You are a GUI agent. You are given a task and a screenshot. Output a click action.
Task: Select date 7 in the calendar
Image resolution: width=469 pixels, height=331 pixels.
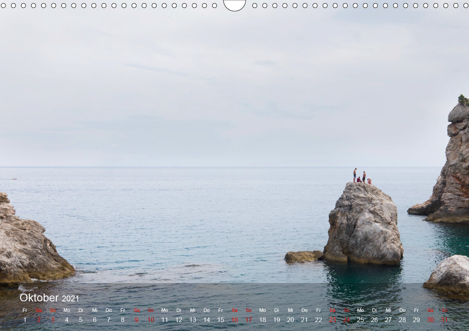coord(109,320)
